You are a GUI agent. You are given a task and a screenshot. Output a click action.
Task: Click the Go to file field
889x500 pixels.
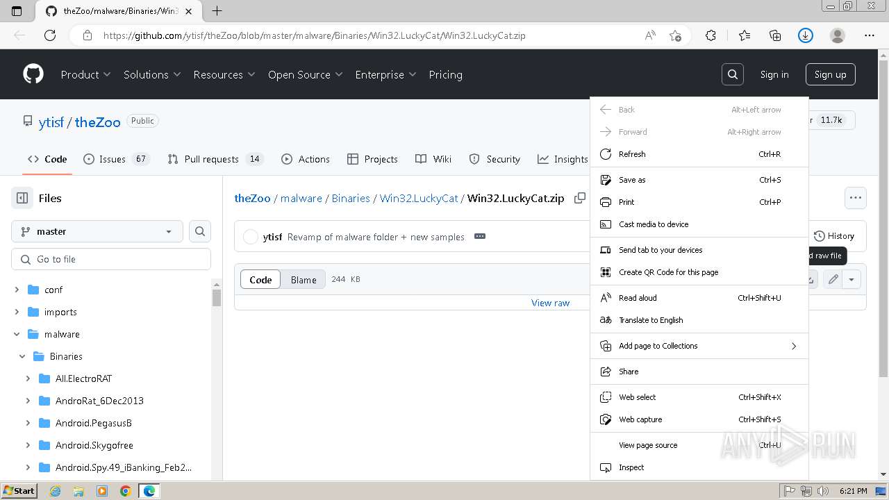point(111,259)
